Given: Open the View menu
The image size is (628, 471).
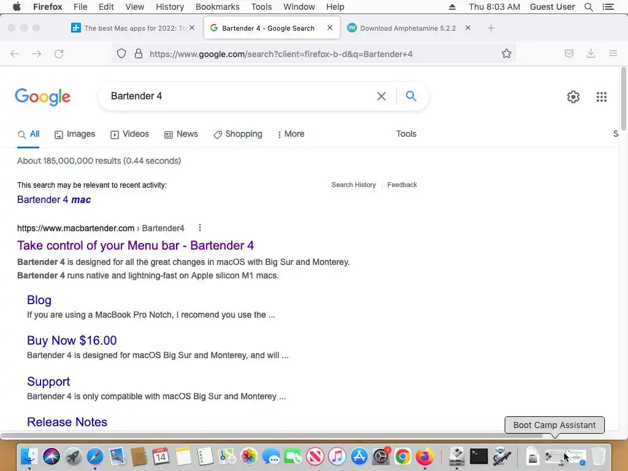Looking at the screenshot, I should coord(134,7).
